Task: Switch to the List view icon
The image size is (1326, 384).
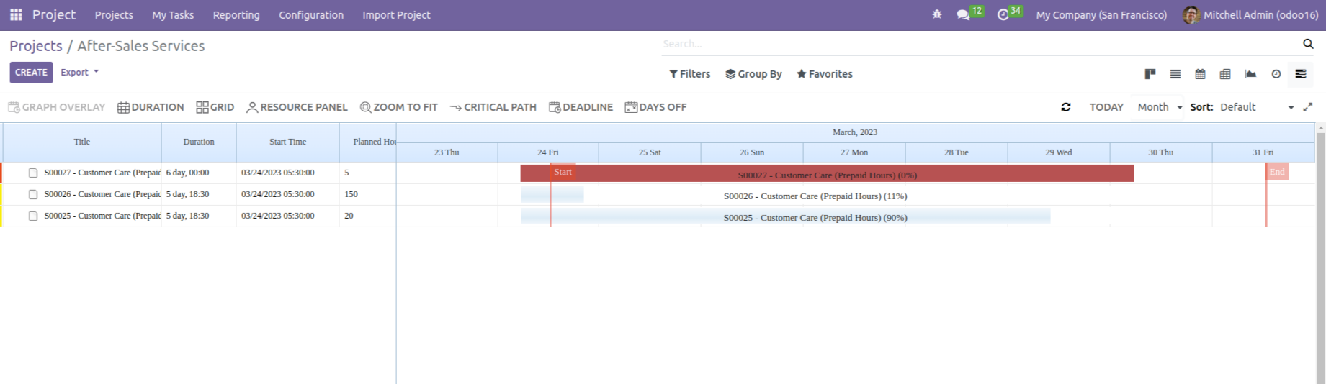Action: coord(1175,74)
